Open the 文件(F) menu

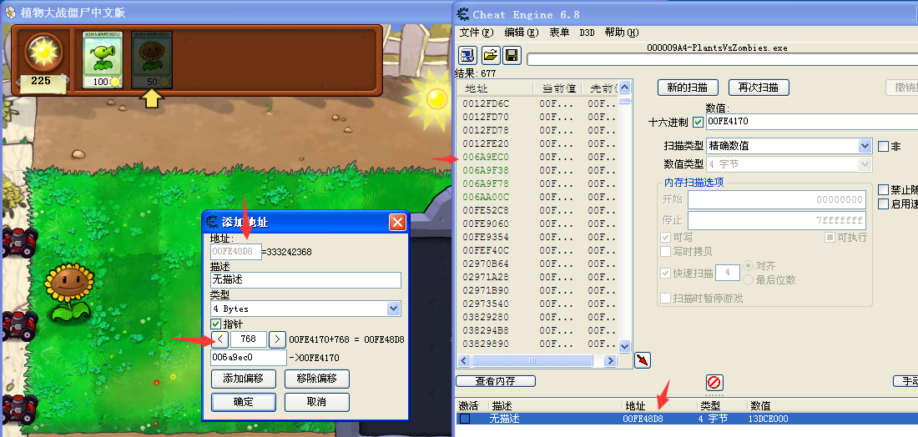(476, 33)
